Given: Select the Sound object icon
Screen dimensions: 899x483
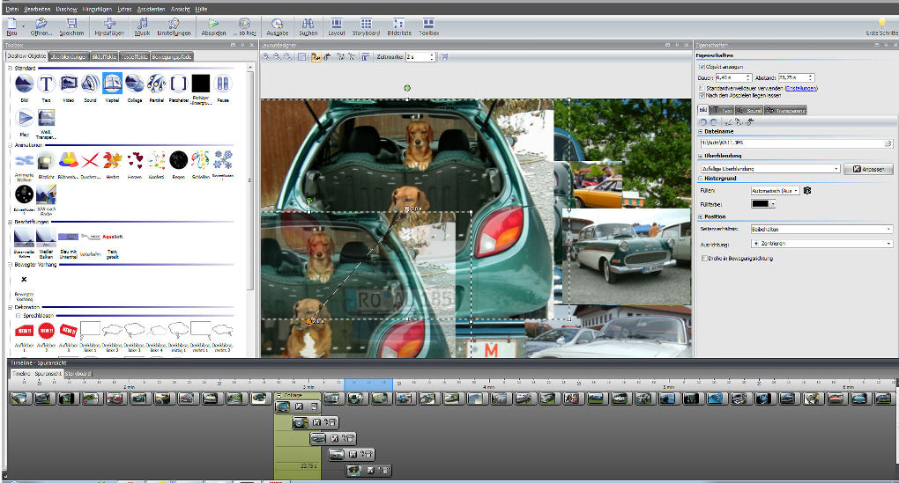Looking at the screenshot, I should 91,84.
